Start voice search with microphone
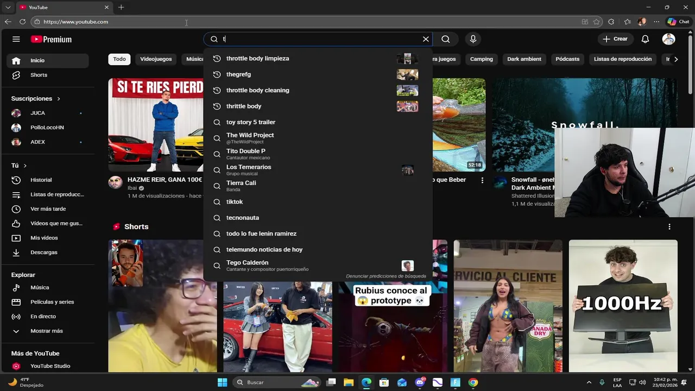Image resolution: width=695 pixels, height=391 pixels. [x=473, y=39]
